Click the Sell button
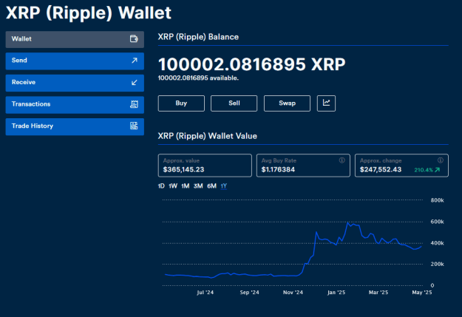 click(234, 103)
